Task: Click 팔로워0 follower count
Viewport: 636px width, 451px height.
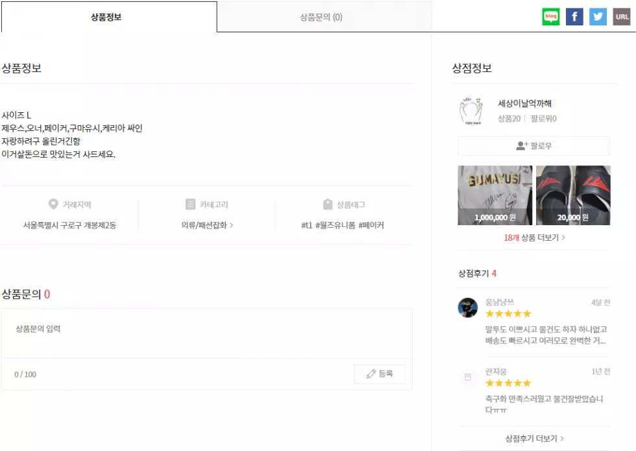Action: click(544, 118)
